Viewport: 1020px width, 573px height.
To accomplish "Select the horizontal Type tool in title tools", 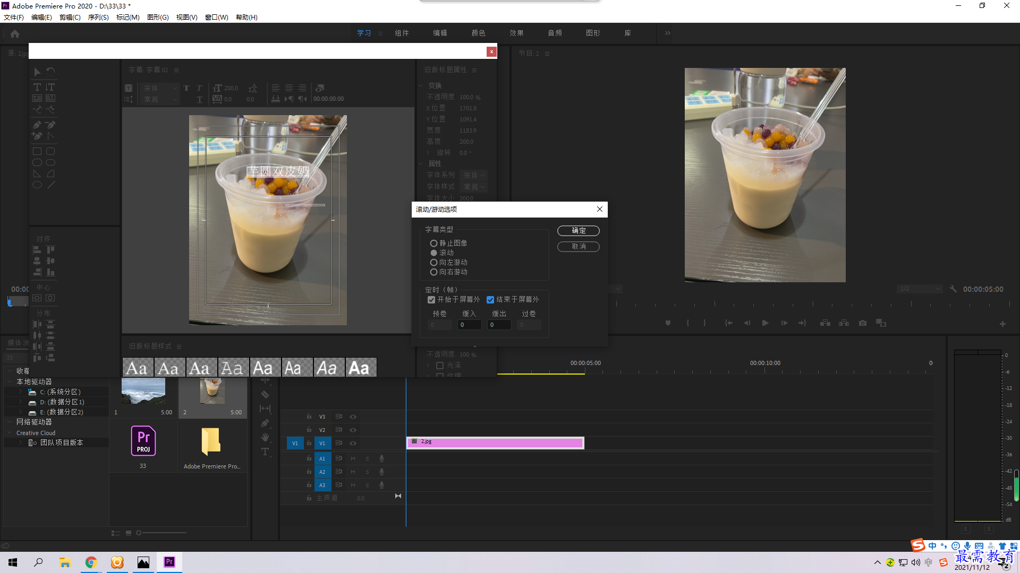I will click(x=37, y=87).
